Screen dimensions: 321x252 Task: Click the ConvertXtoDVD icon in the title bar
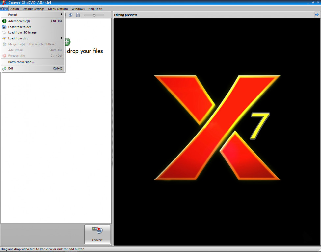point(3,2)
